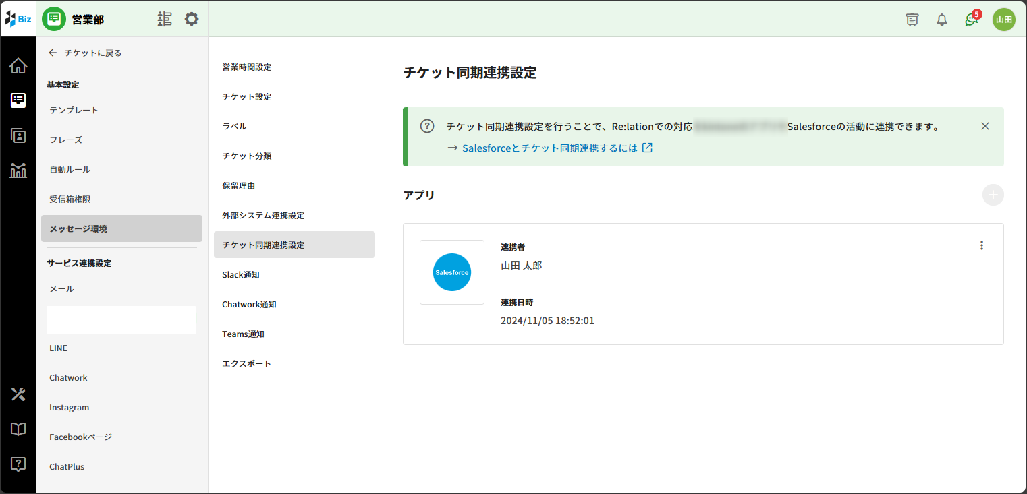Screen dimensions: 1027x494
Task: Click the Salesforce app logo thumbnail
Action: click(x=451, y=272)
